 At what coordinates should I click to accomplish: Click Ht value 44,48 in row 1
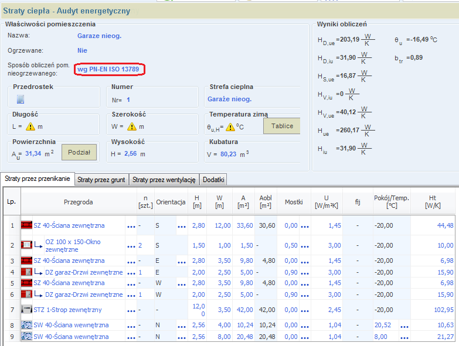[446, 225]
